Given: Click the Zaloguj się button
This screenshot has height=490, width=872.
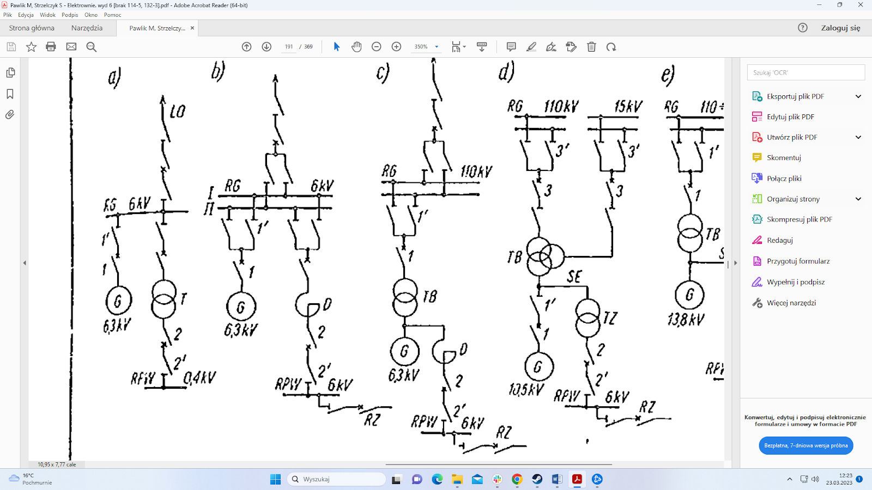Looking at the screenshot, I should tap(840, 28).
